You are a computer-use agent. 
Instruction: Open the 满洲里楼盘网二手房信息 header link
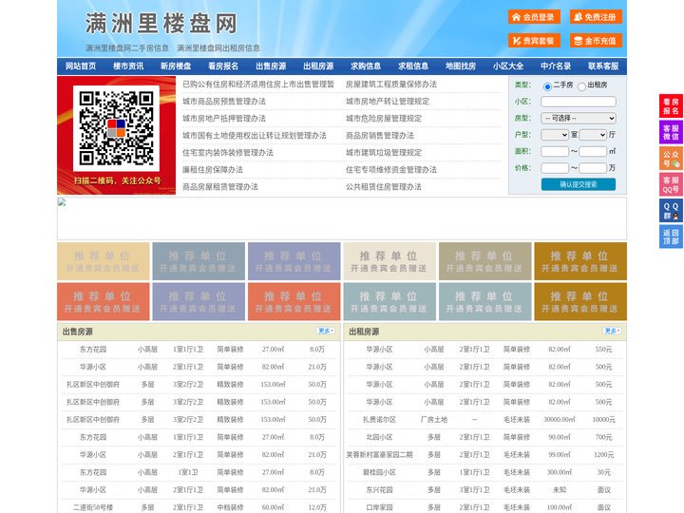click(127, 48)
